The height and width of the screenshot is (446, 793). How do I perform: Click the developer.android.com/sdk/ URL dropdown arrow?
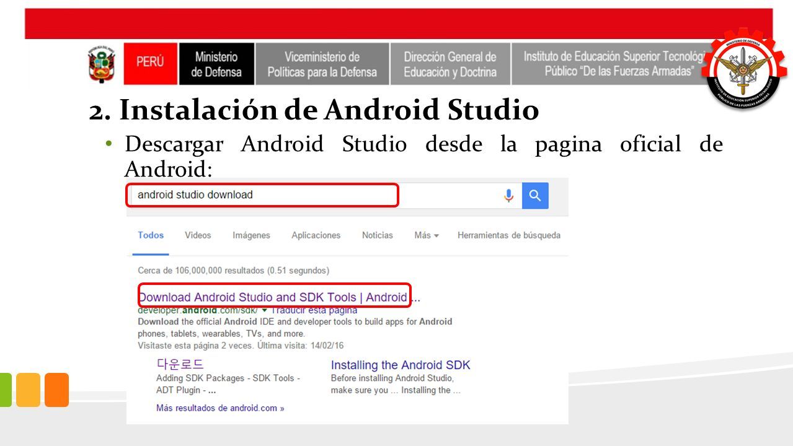pyautogui.click(x=265, y=310)
